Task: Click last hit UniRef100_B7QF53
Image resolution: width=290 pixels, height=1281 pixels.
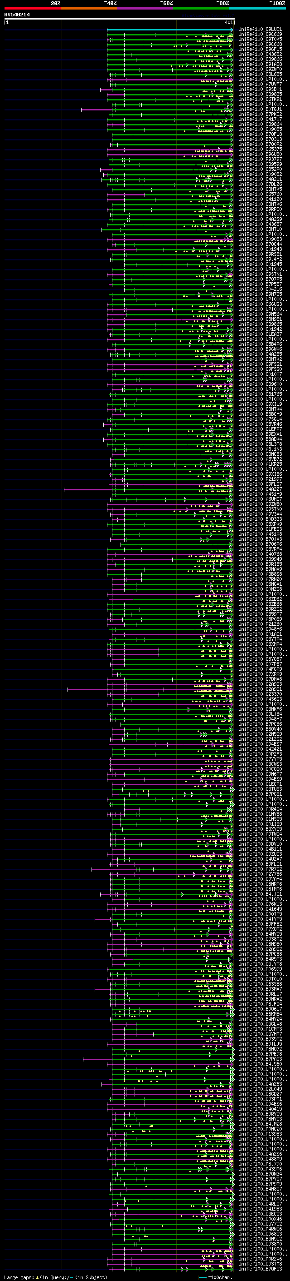Action: pyautogui.click(x=260, y=1269)
